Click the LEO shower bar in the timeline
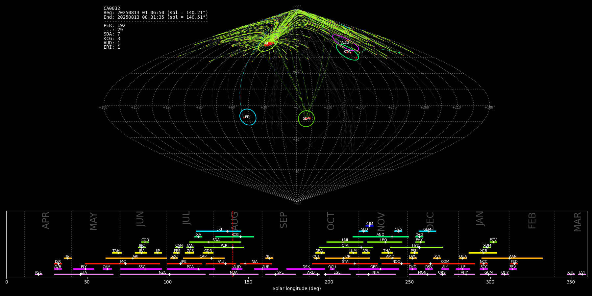Image resolution: width=592 pixels, height=296 pixels. tap(384, 242)
